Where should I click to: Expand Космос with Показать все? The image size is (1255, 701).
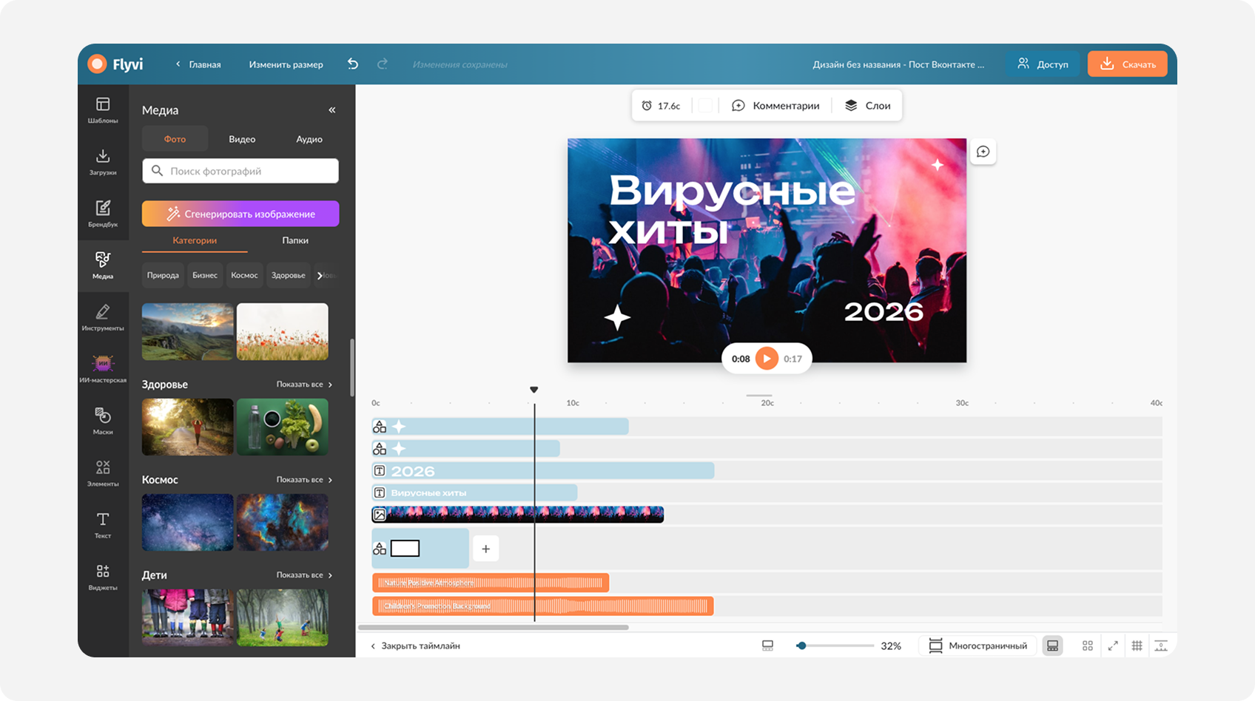tap(304, 480)
